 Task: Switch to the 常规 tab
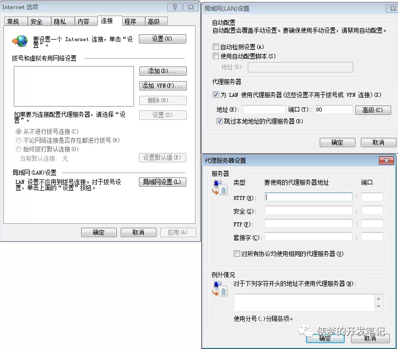(x=16, y=22)
